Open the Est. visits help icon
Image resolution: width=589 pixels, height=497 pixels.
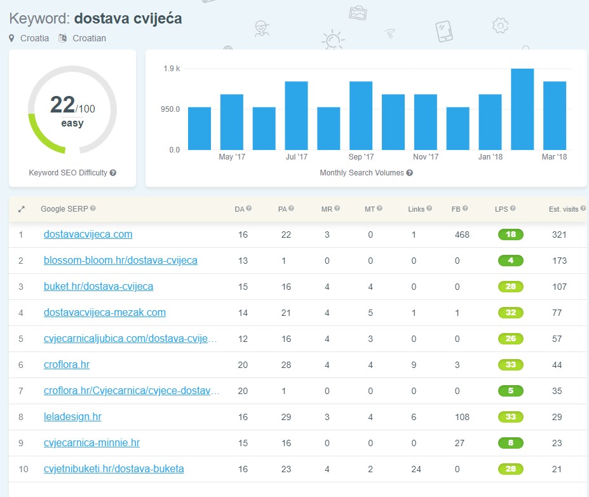click(x=583, y=208)
